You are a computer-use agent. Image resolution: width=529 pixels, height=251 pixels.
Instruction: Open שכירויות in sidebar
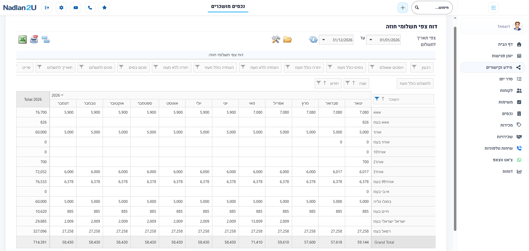pyautogui.click(x=493, y=137)
